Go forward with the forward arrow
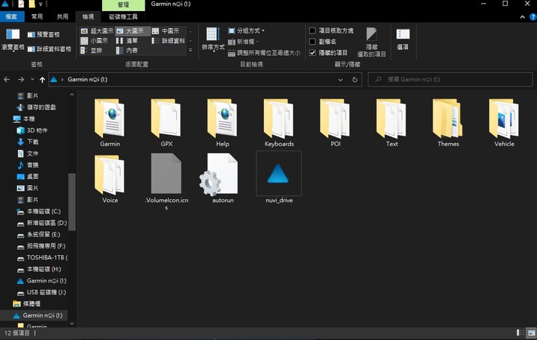 point(21,80)
